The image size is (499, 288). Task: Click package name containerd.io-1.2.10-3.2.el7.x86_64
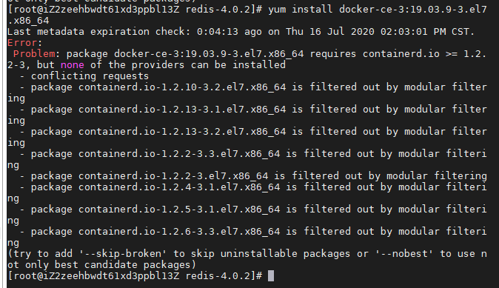tap(182, 87)
